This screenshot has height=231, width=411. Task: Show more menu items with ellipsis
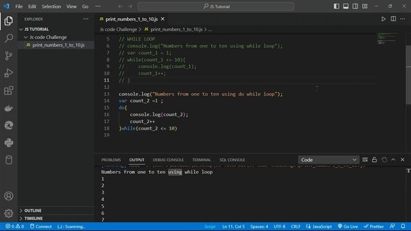(98, 6)
